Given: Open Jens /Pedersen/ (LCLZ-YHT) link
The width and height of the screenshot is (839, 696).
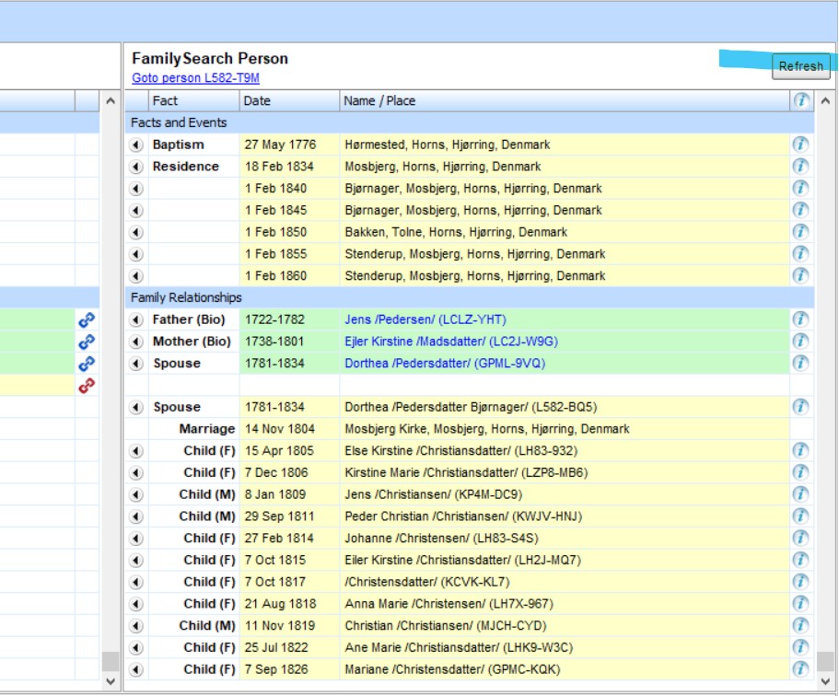Looking at the screenshot, I should pos(425,319).
